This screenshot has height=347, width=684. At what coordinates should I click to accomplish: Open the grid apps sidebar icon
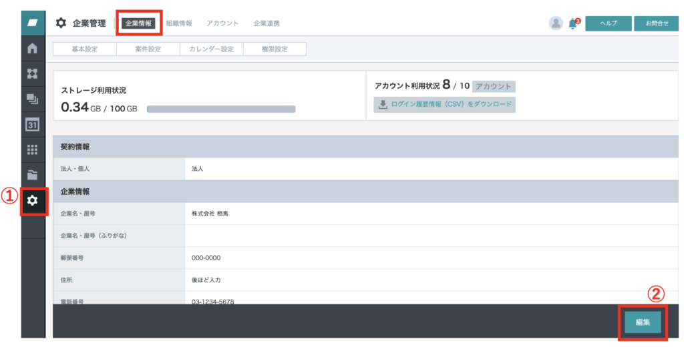pyautogui.click(x=33, y=149)
